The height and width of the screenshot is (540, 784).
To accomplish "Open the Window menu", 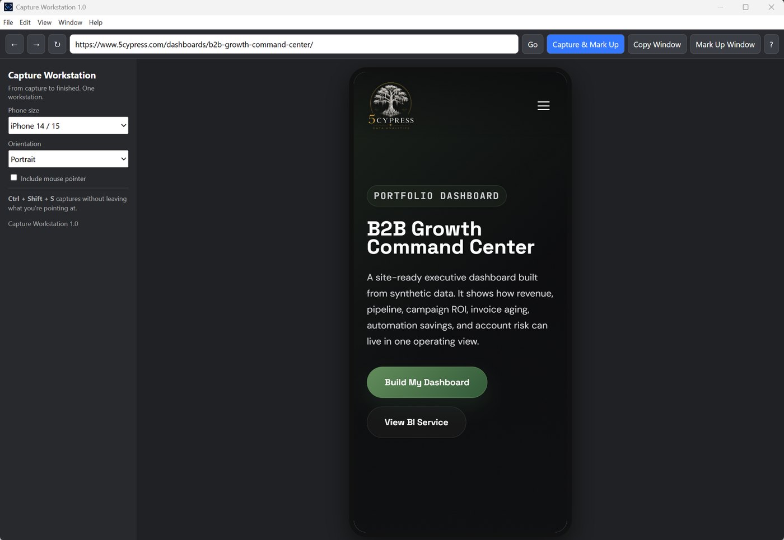I will 70,22.
